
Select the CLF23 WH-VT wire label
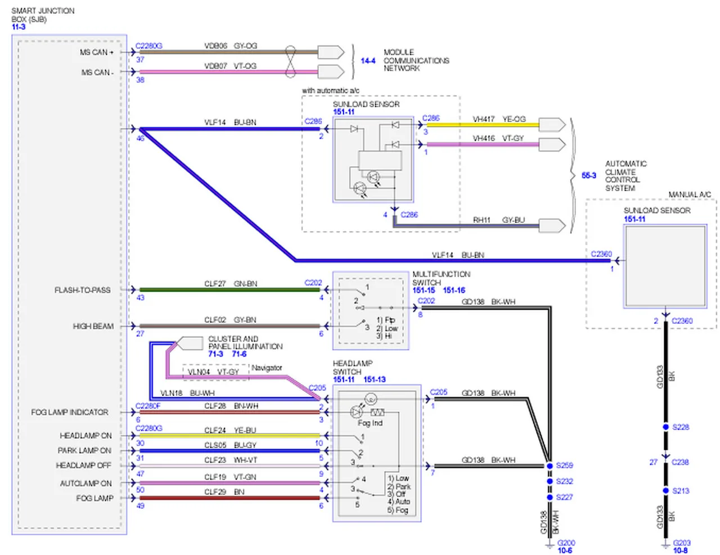(231, 460)
